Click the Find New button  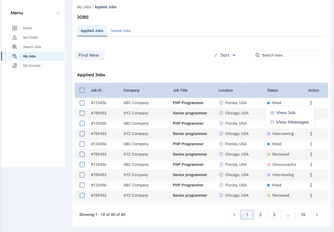coord(89,55)
